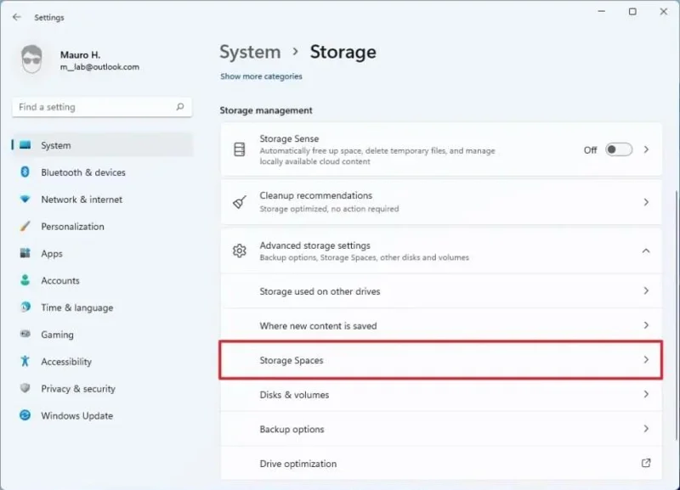Minimize the Settings window
The image size is (680, 490).
point(601,11)
